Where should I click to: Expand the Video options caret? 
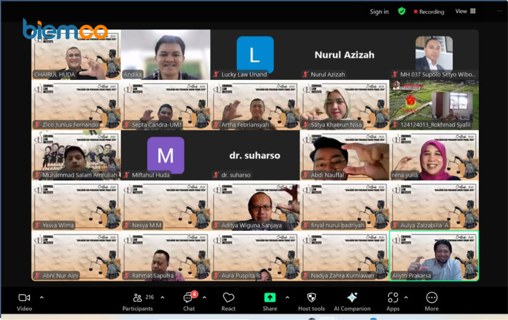[42, 297]
